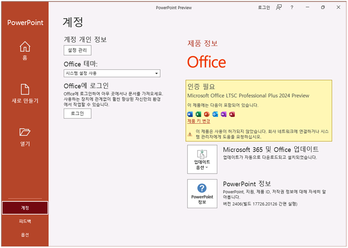Open the 새로 만들기 (New) page
Image resolution: width=348 pixels, height=248 pixels.
25,94
